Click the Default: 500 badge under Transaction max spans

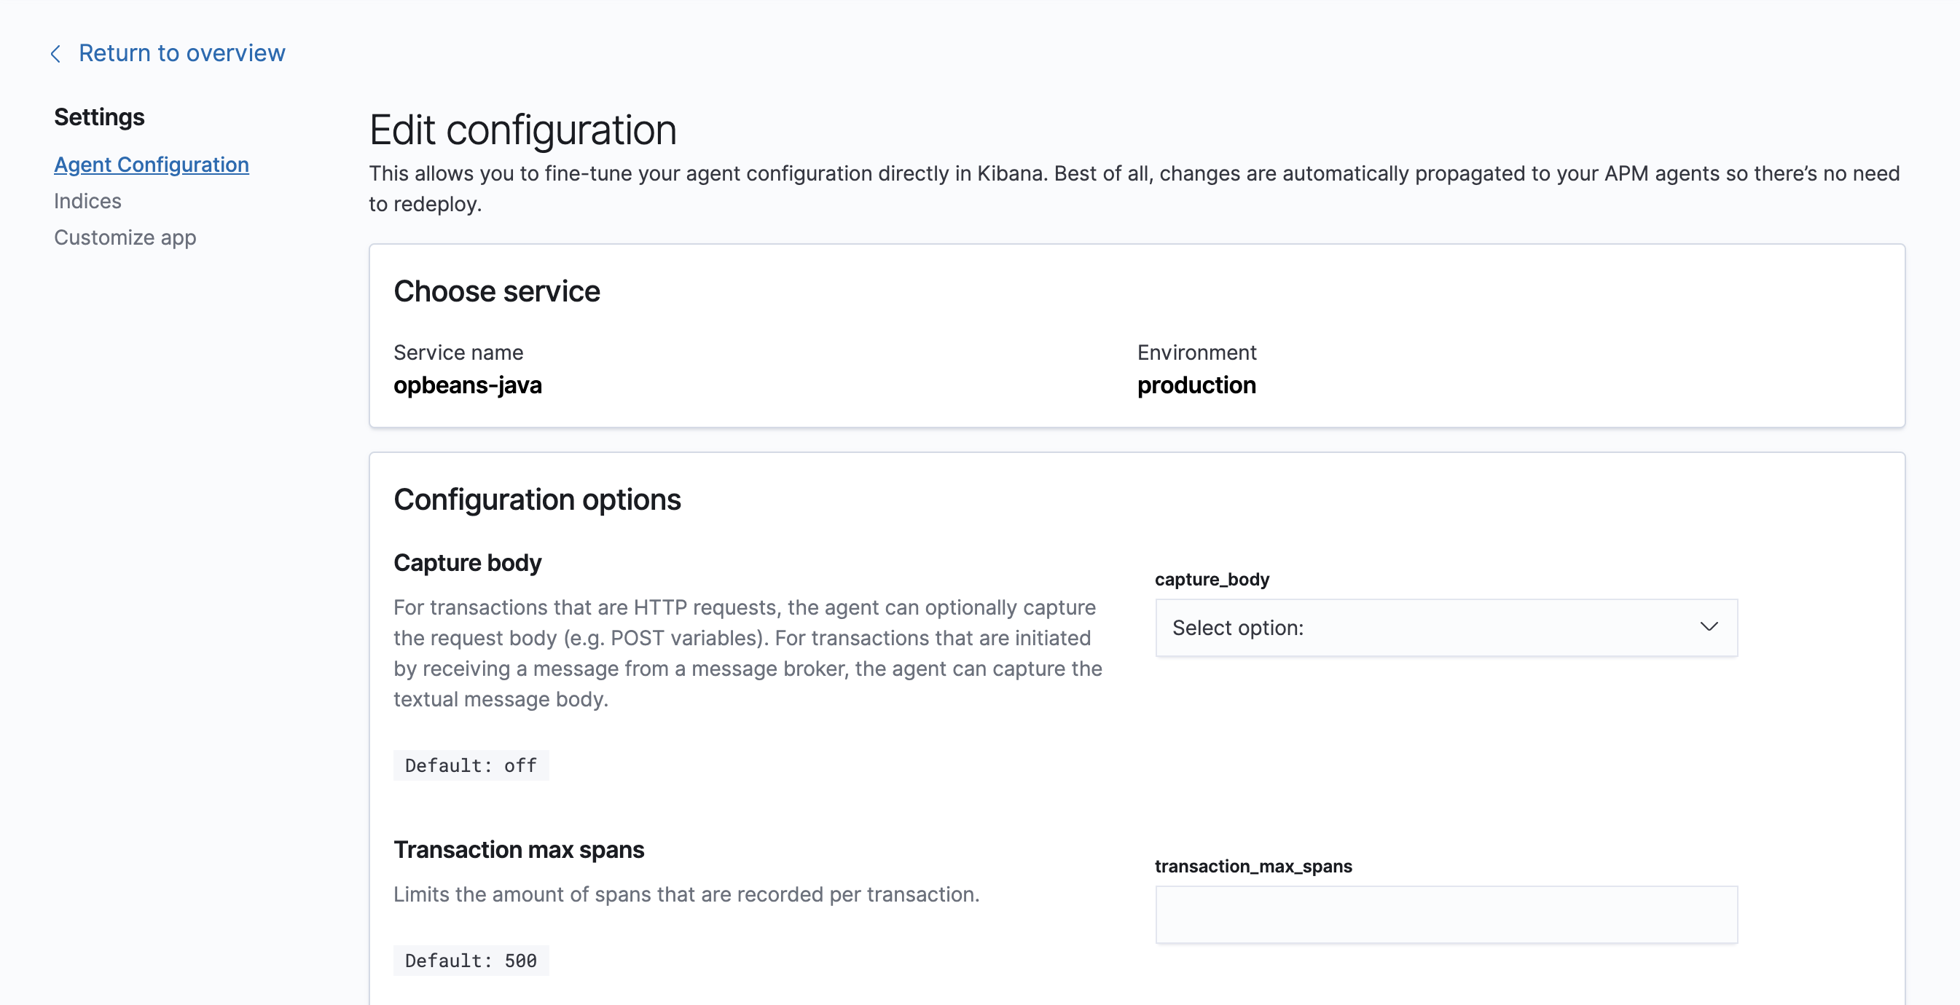[x=470, y=960]
